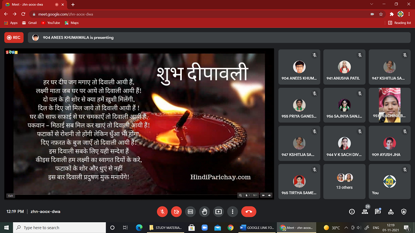
Task: Click the REC recording indicator
Action: point(14,37)
